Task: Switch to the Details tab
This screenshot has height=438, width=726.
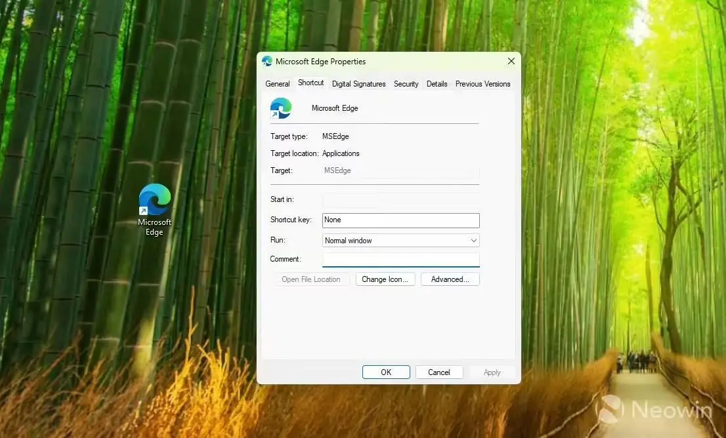Action: [x=437, y=83]
